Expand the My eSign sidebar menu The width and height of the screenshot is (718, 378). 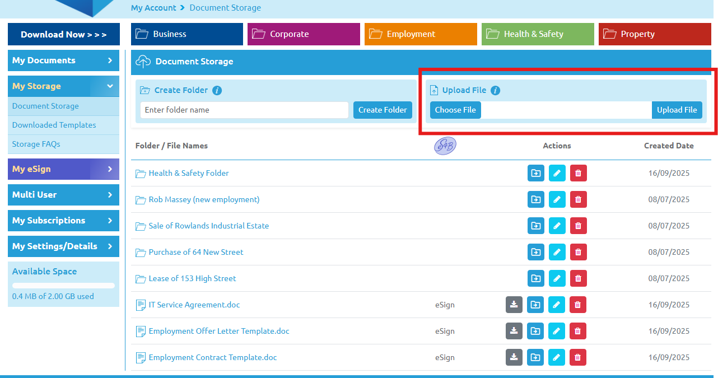click(x=63, y=169)
